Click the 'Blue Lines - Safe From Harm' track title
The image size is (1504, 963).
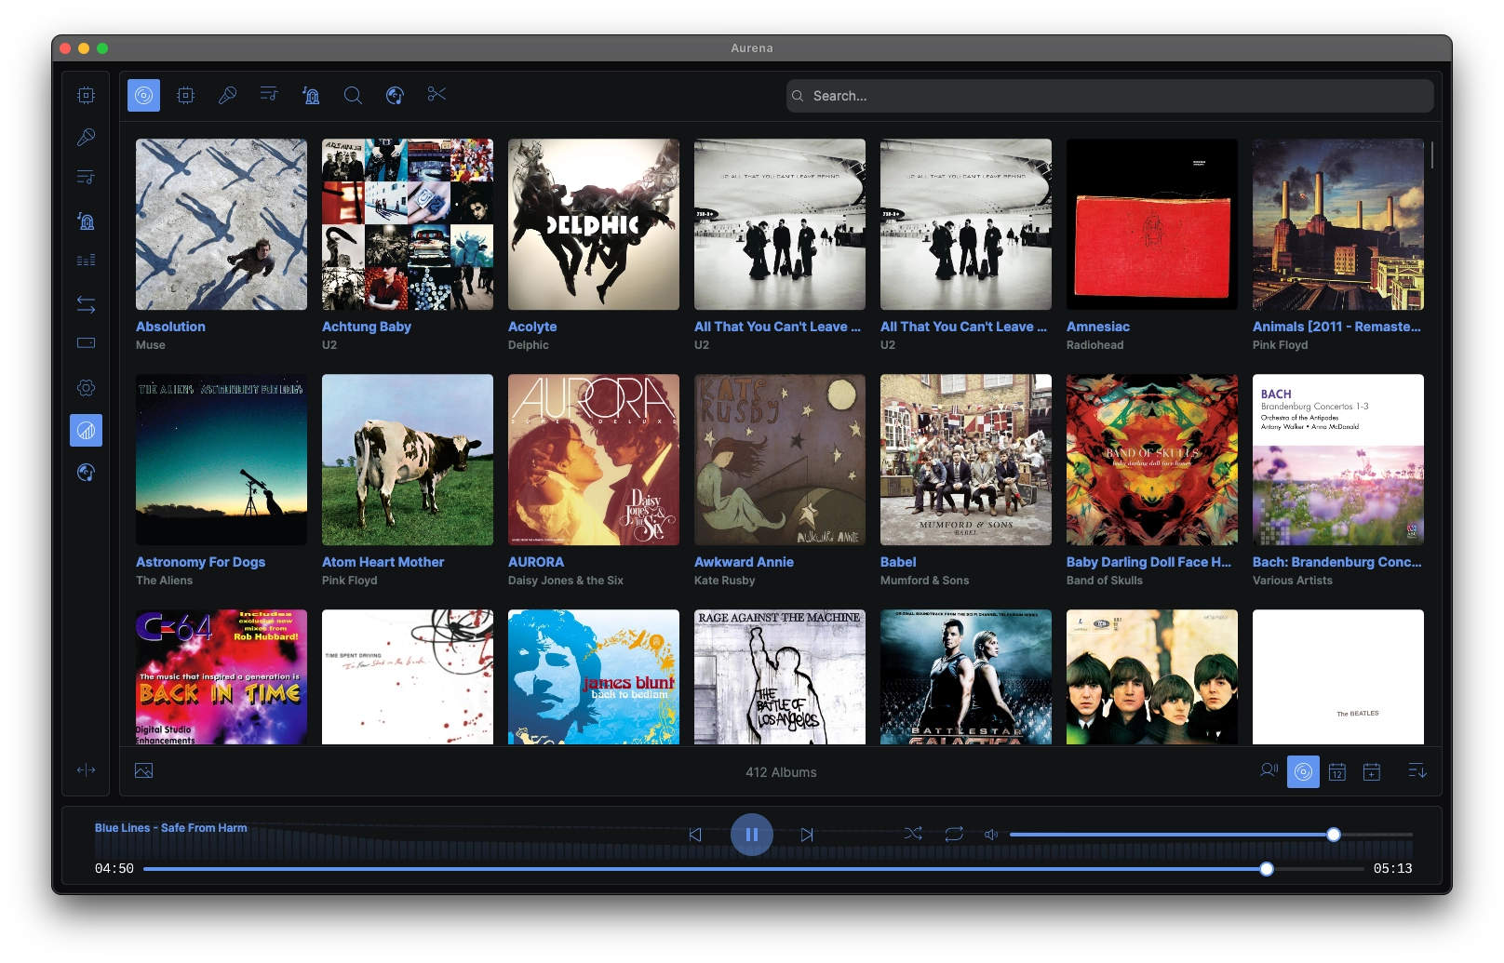171,828
